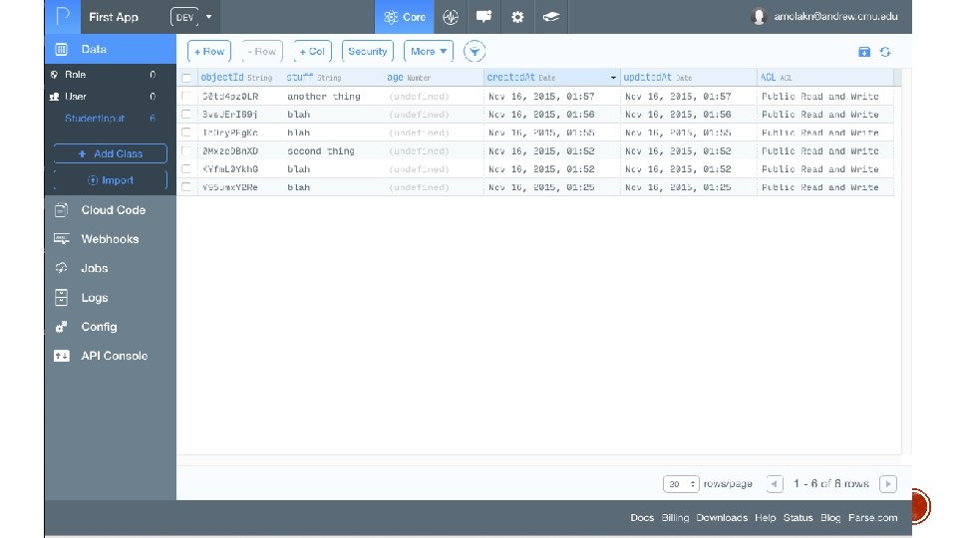Check the row created at 01:25
Image resolution: width=957 pixels, height=538 pixels.
tap(186, 187)
